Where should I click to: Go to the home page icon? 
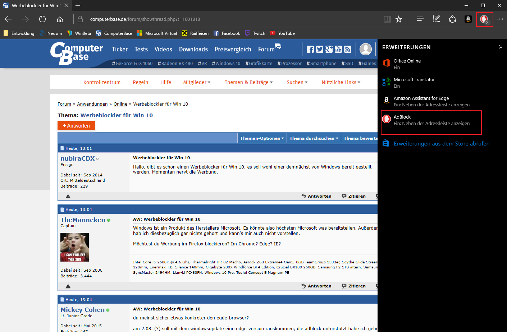[60, 19]
